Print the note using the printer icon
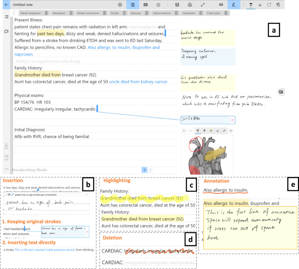Screen dimensions: 299x269 pyautogui.click(x=190, y=4)
